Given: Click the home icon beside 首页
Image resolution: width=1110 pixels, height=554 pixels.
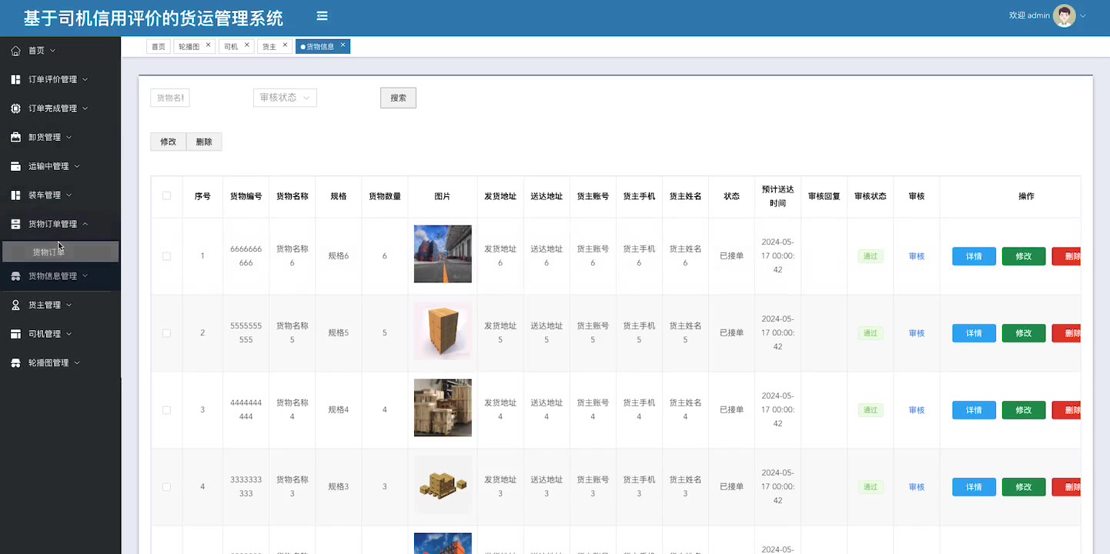Looking at the screenshot, I should coord(15,51).
